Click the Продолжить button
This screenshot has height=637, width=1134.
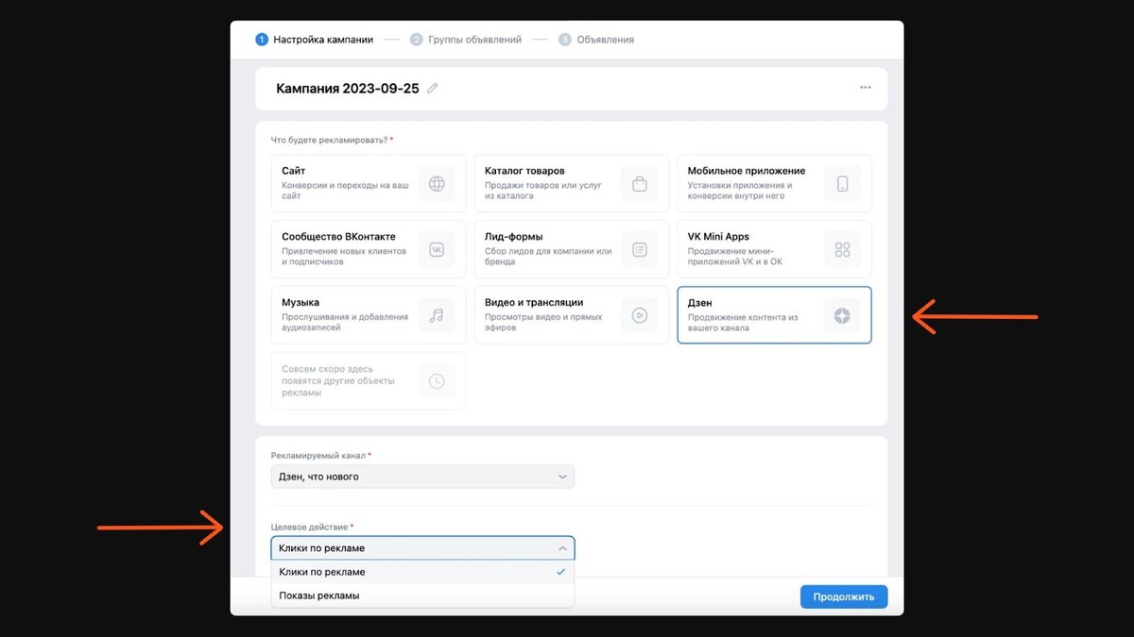tap(844, 596)
